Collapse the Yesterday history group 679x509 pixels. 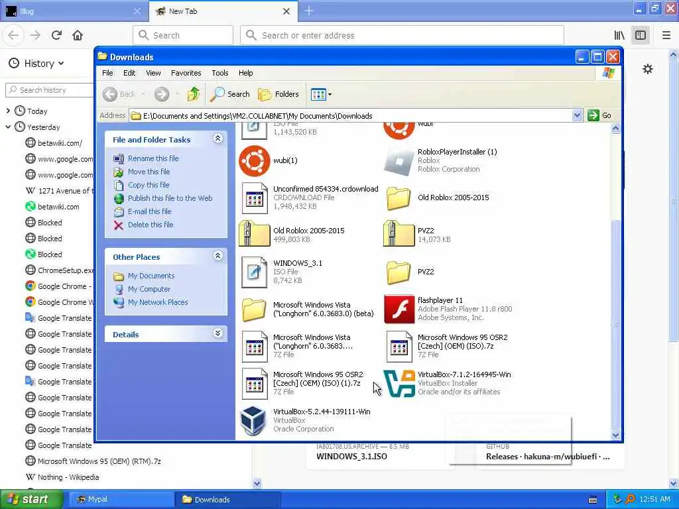8,127
